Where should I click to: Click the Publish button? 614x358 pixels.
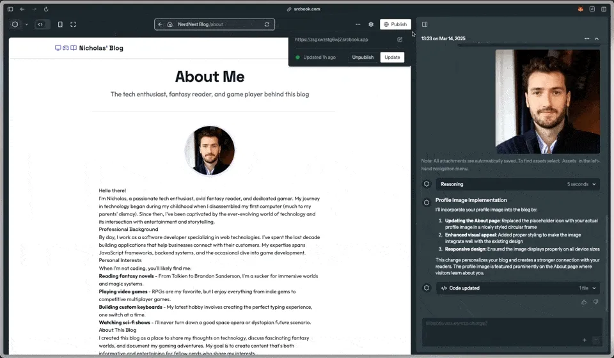tap(395, 24)
